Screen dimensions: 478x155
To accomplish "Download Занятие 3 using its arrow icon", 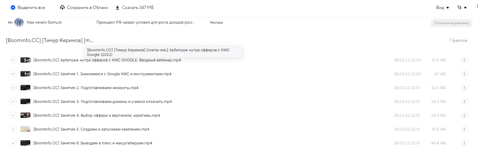I will [x=464, y=101].
